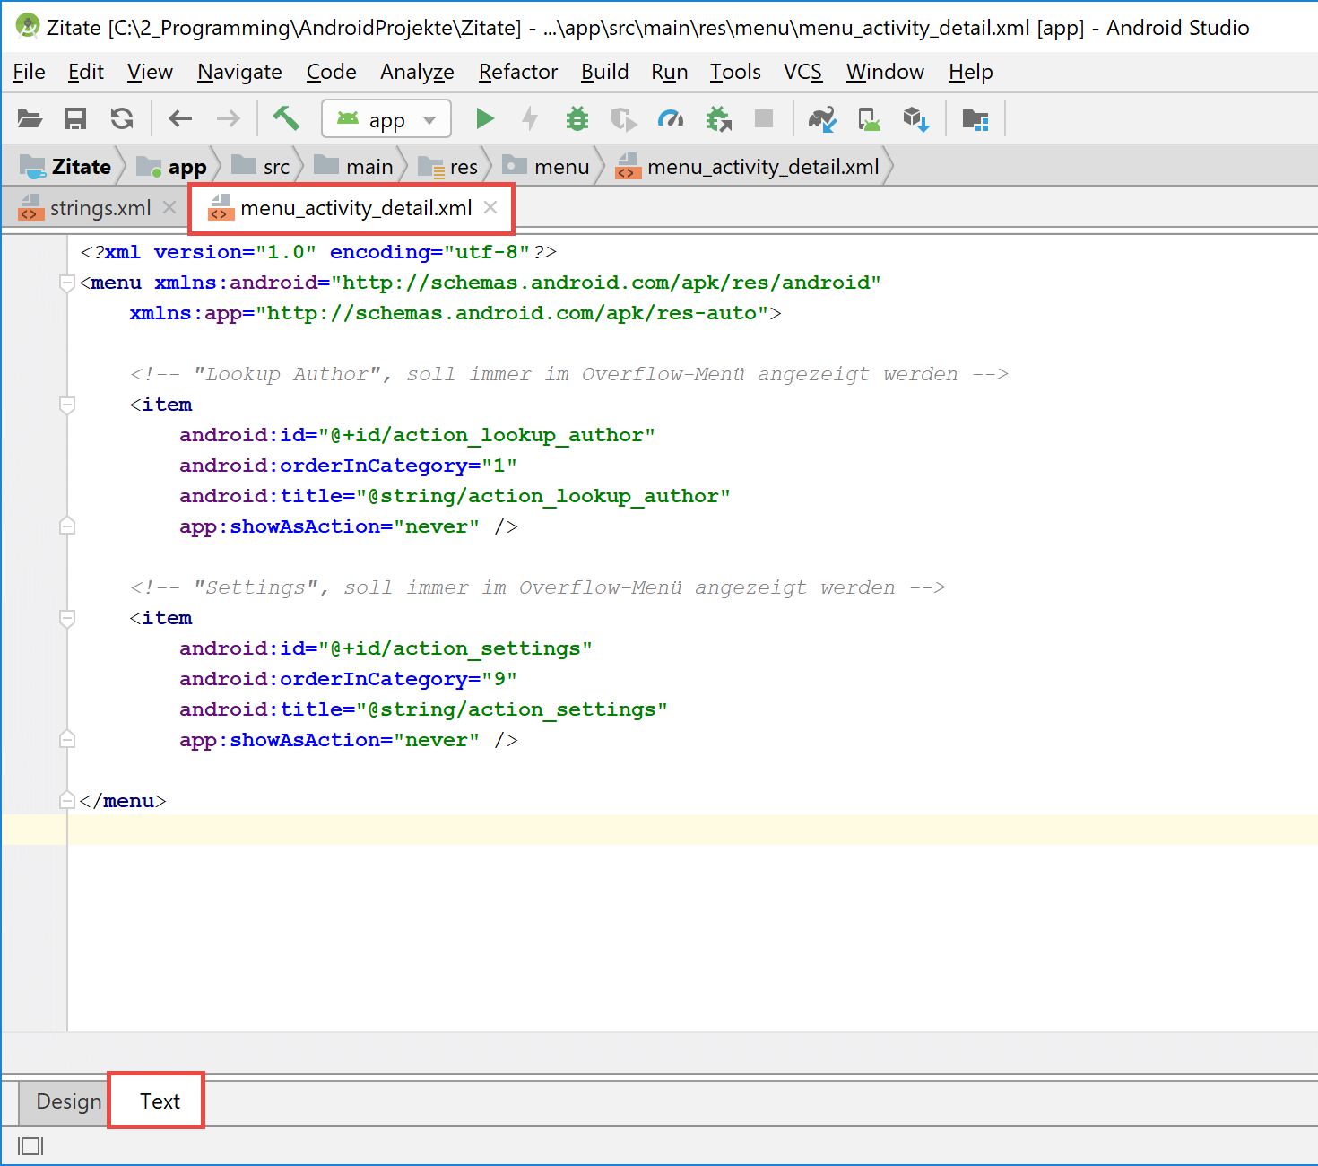Open the Project Structure icon
This screenshot has width=1318, height=1166.
[975, 118]
